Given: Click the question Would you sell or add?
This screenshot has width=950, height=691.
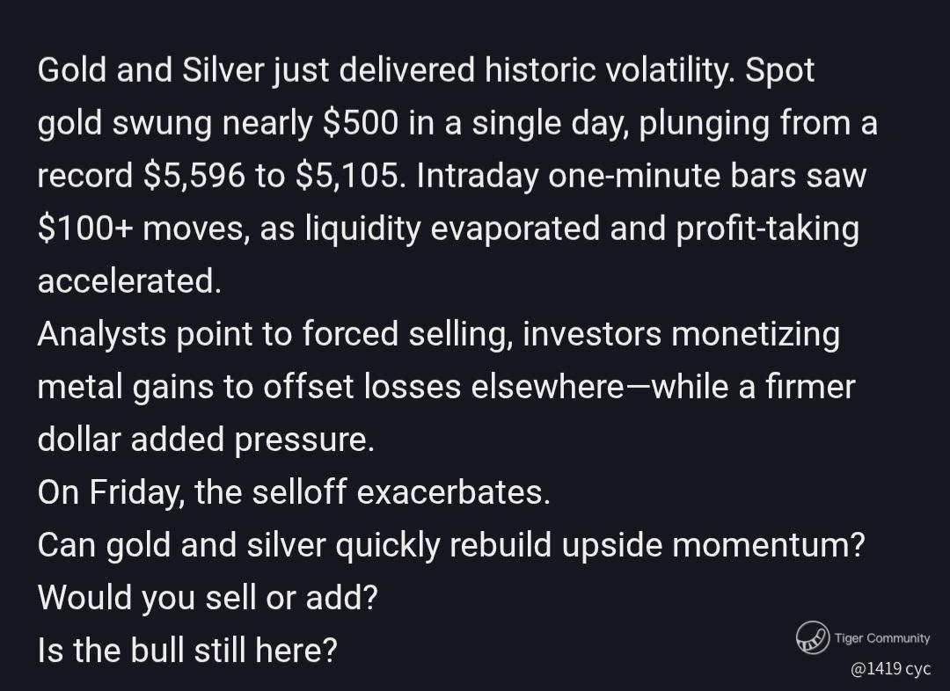Looking at the screenshot, I should click(x=208, y=598).
